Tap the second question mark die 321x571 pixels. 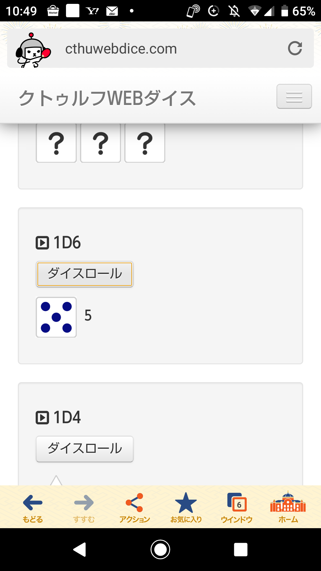[x=100, y=143]
